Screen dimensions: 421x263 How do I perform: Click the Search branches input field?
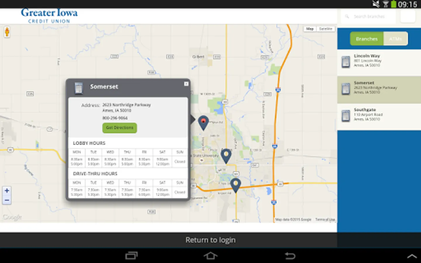369,17
